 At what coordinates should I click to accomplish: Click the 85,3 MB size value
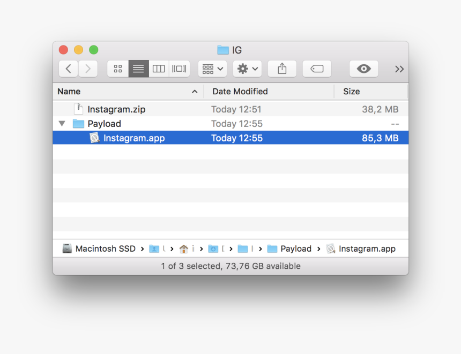pos(380,138)
